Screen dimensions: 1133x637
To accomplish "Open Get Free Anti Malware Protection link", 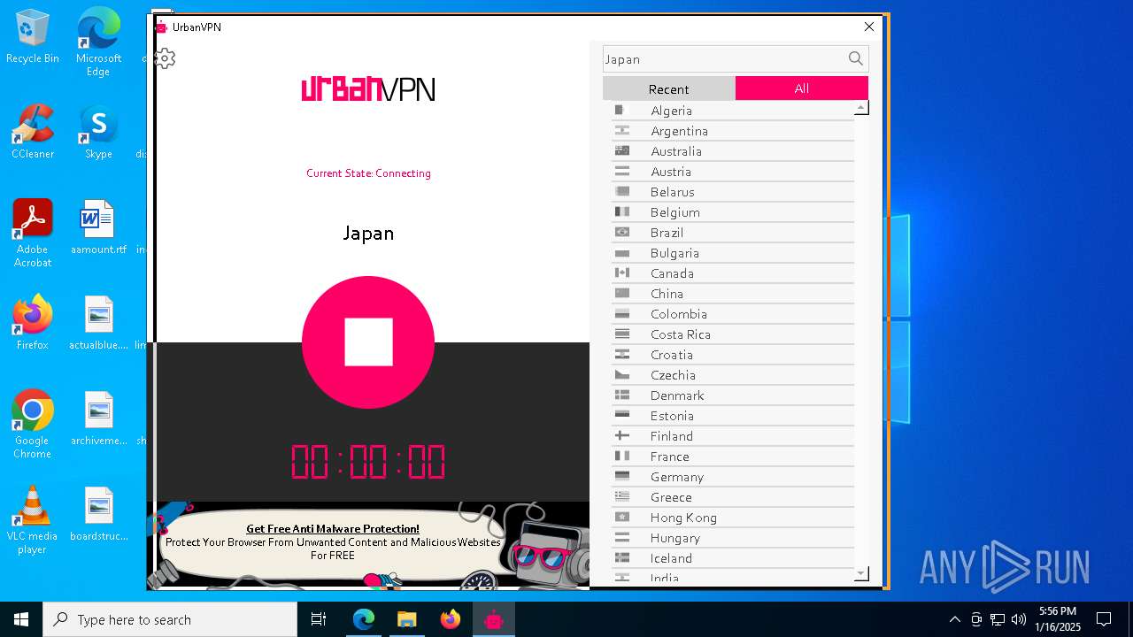I will click(x=333, y=529).
